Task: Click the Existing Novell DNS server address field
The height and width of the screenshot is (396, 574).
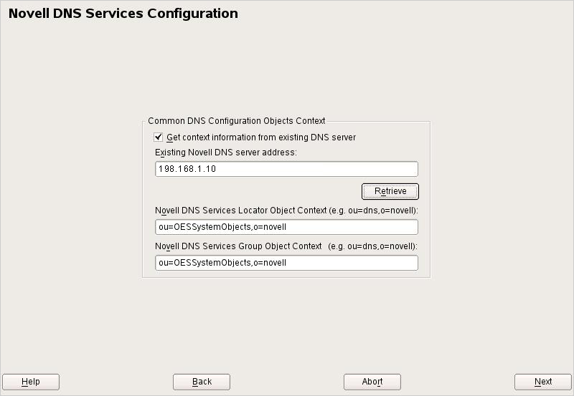Action: pos(286,169)
